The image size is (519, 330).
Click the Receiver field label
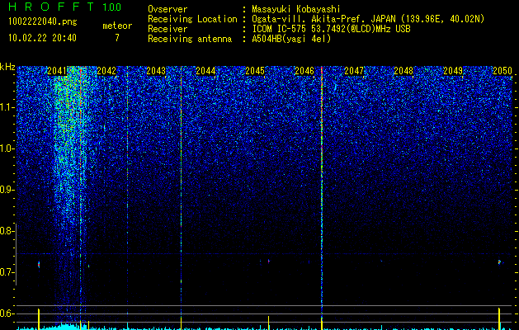(167, 29)
